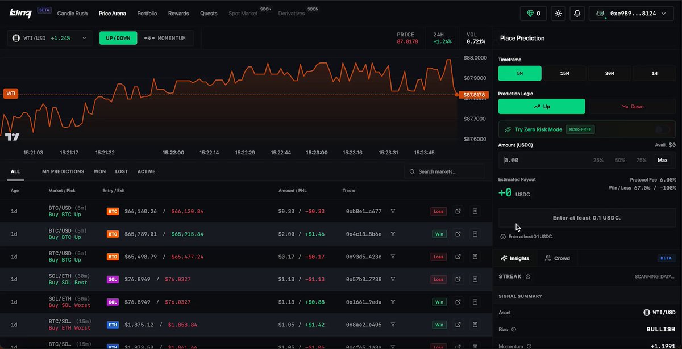
Task: Choose the Down prediction option
Action: pos(632,106)
